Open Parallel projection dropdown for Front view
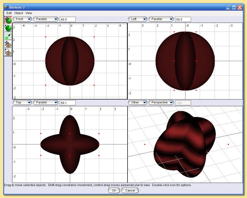This screenshot has height=198, width=247. coord(46,19)
